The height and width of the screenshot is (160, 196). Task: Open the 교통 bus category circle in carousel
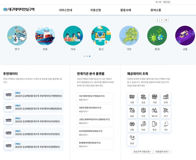[185, 36]
